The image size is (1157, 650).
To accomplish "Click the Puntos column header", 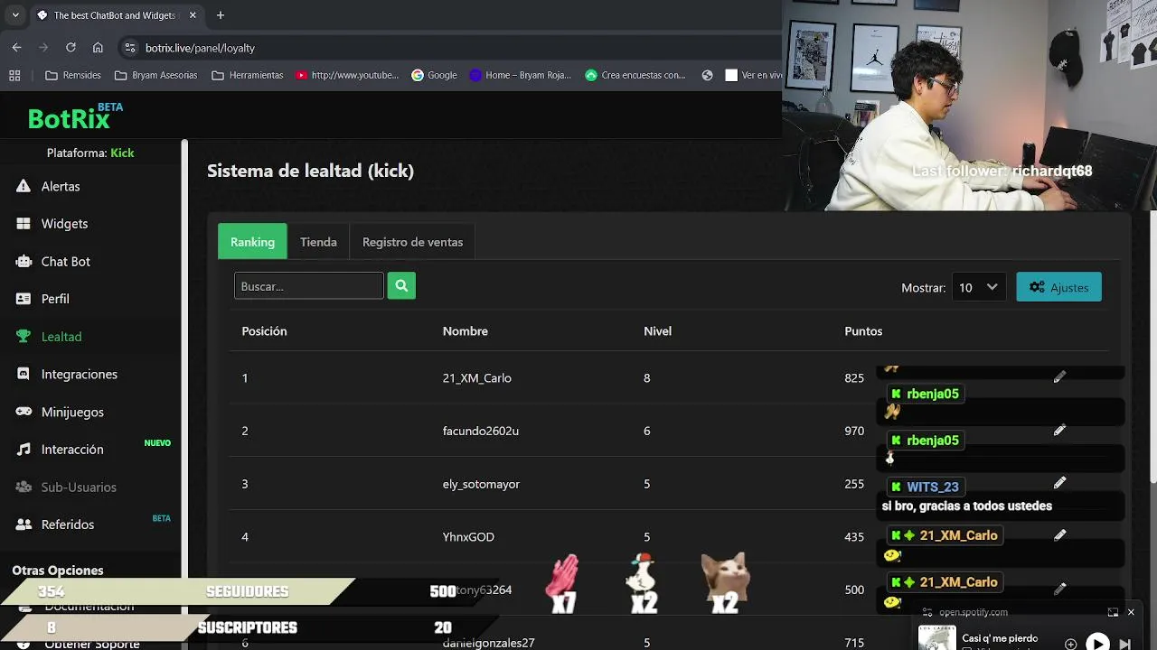I will coord(863,331).
